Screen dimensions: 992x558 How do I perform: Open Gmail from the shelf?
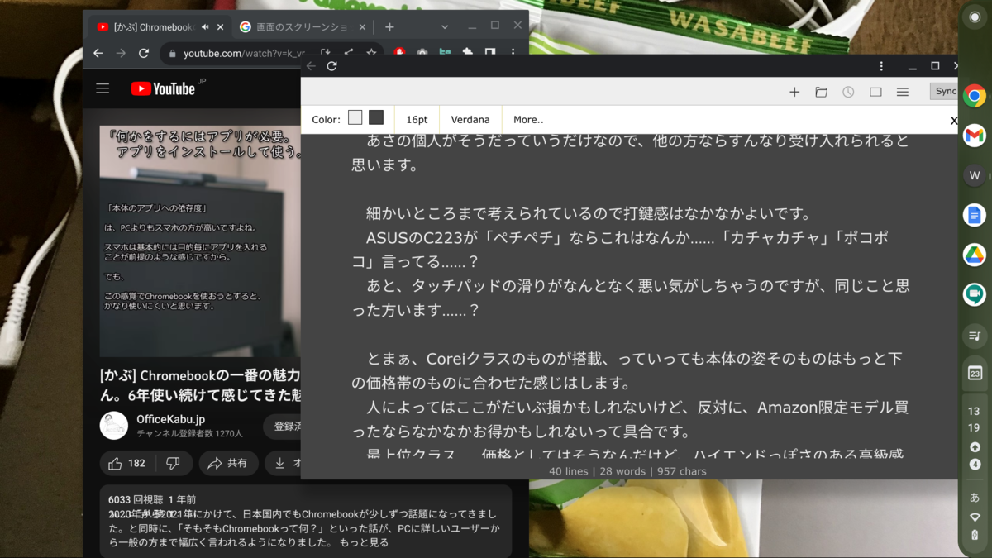pos(975,135)
